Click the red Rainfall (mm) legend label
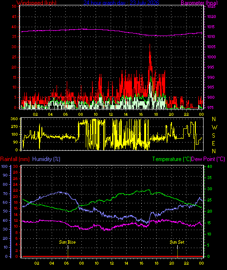 15,159
